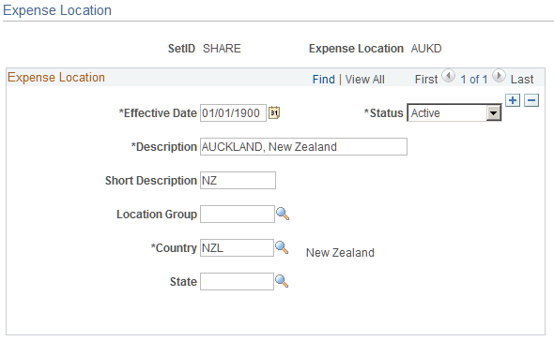The height and width of the screenshot is (341, 554).
Task: Click the orange Expense Location section header
Action: click(x=56, y=77)
